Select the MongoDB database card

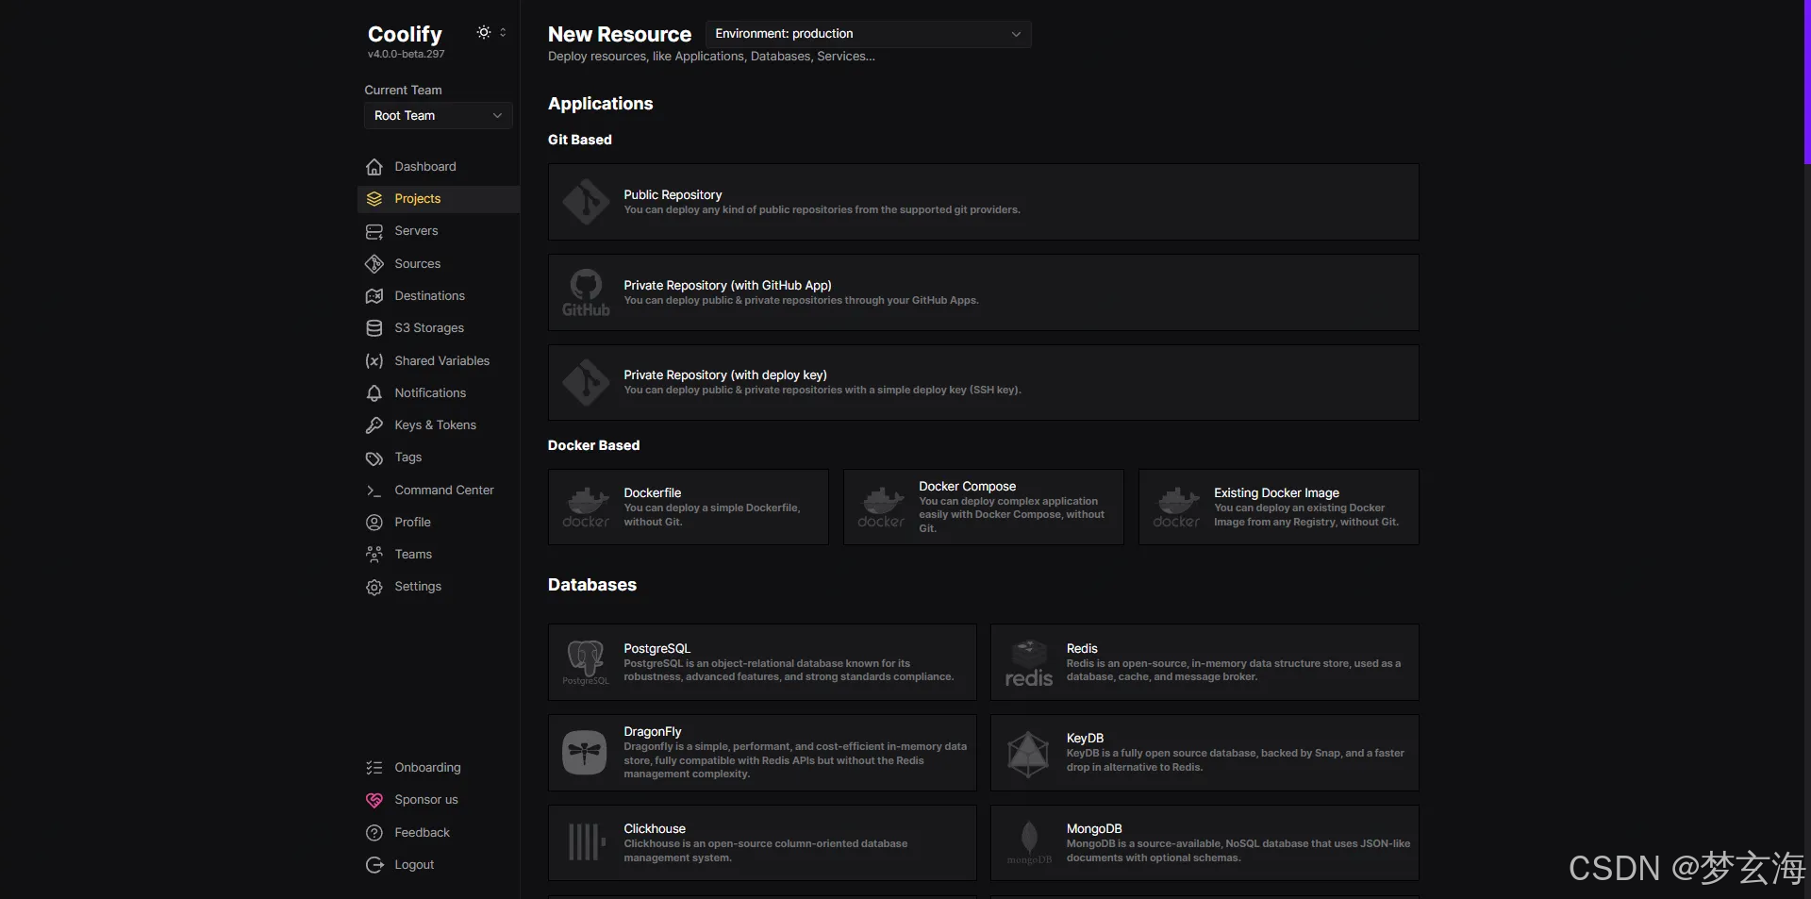pyautogui.click(x=1205, y=842)
